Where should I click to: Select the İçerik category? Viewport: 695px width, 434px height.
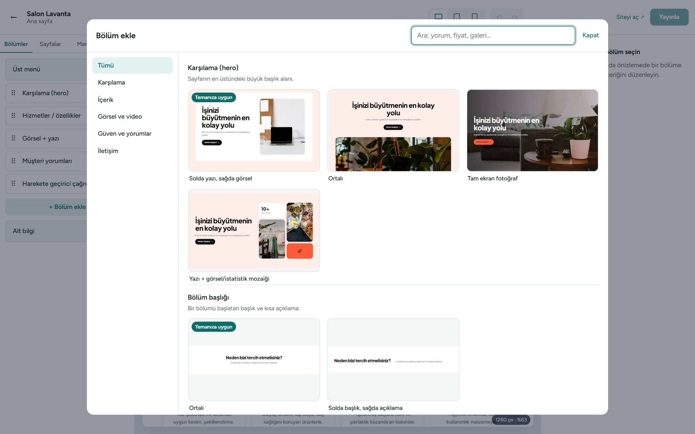(132, 100)
